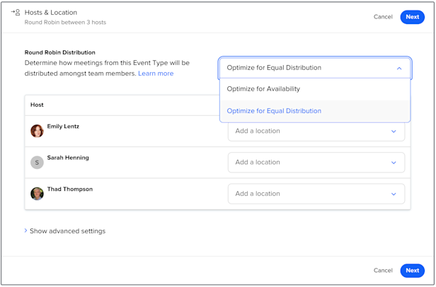
Task: Open the Learn more link
Action: (156, 74)
